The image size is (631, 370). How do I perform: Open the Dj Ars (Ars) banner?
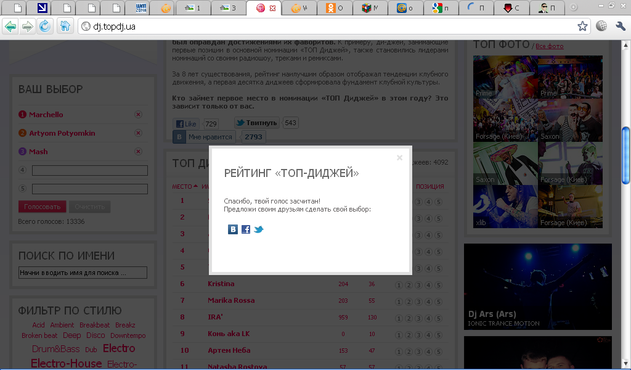[x=537, y=287]
